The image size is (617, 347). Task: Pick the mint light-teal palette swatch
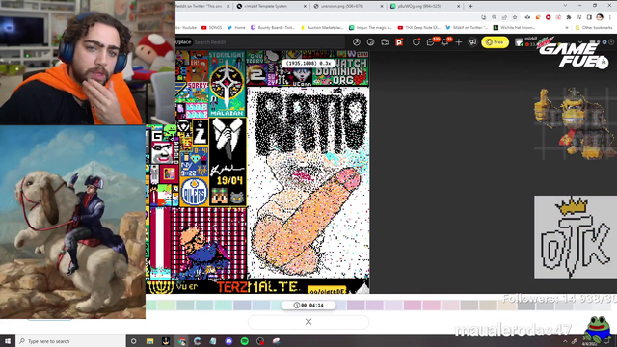[x=223, y=305]
